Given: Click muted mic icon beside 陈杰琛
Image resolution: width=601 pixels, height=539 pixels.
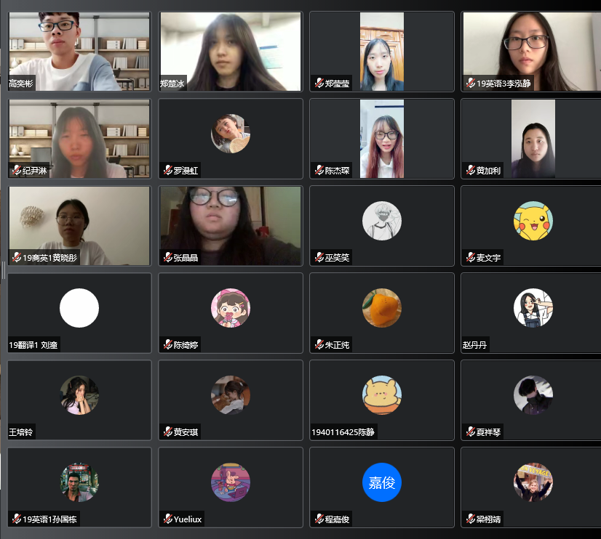Looking at the screenshot, I should pyautogui.click(x=319, y=170).
